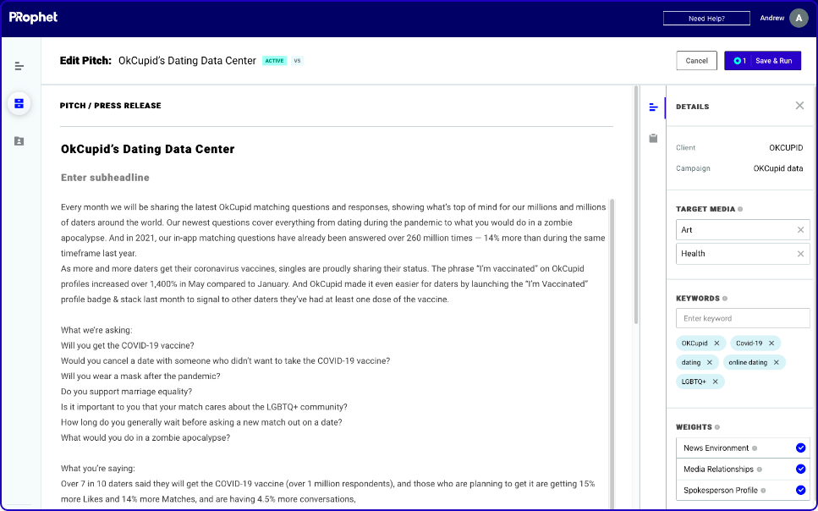
Task: Click Media Relationships info dot
Action: coord(760,470)
